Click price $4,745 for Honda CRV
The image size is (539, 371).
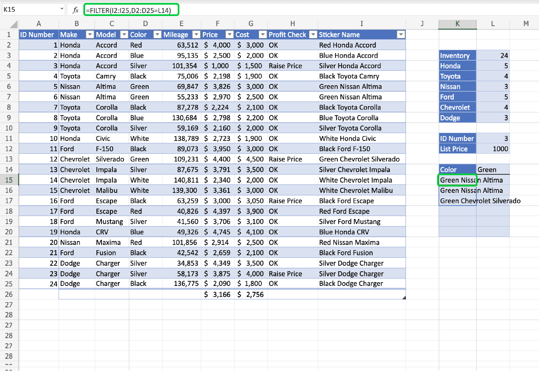(218, 232)
